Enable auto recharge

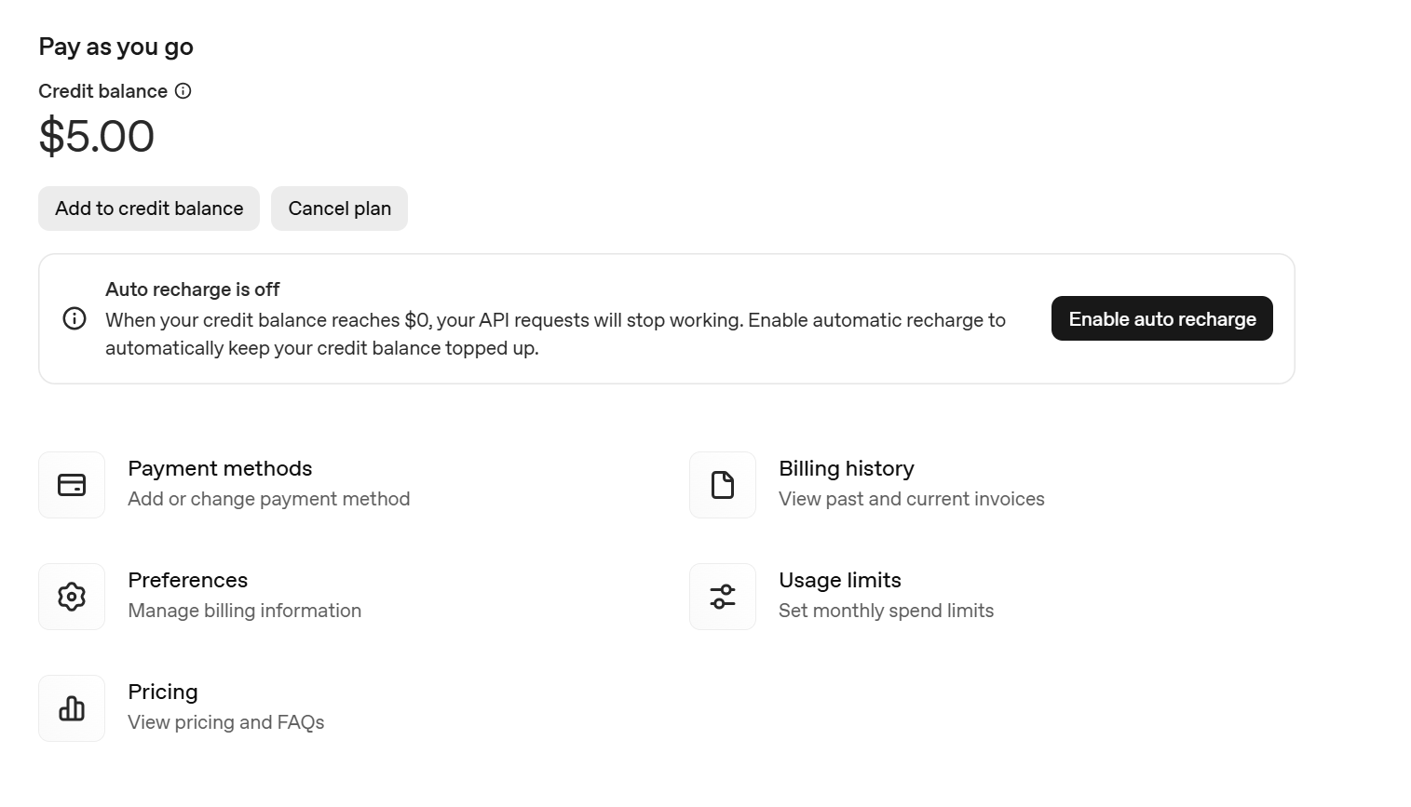[x=1162, y=318]
